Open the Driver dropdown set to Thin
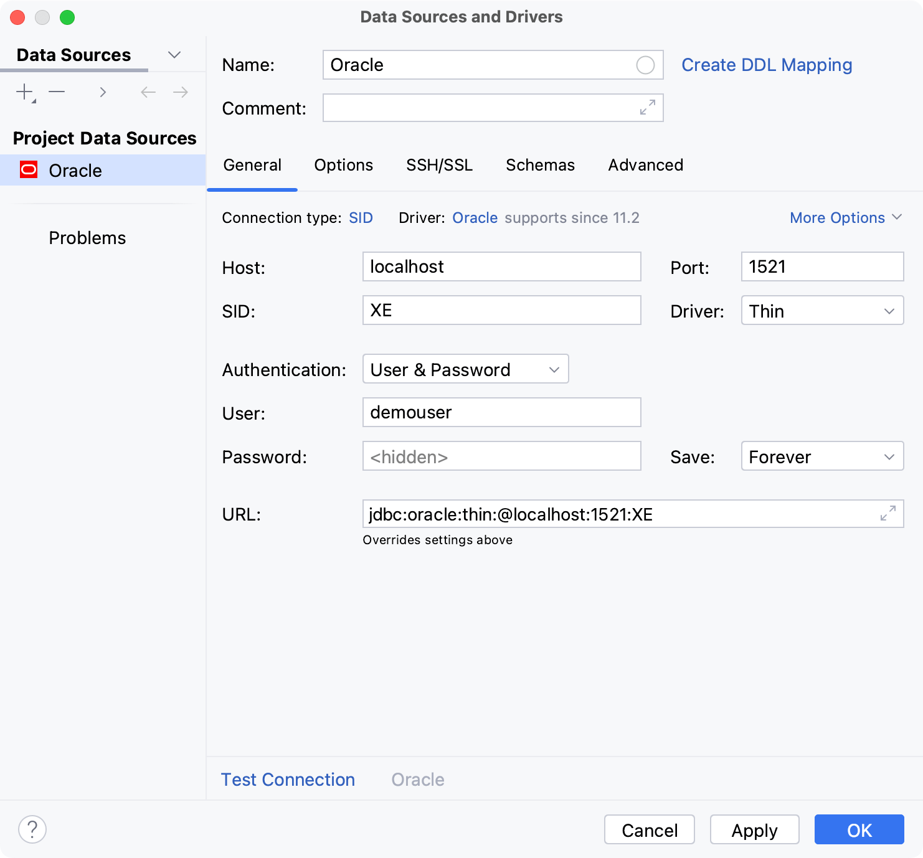The image size is (923, 858). 821,310
